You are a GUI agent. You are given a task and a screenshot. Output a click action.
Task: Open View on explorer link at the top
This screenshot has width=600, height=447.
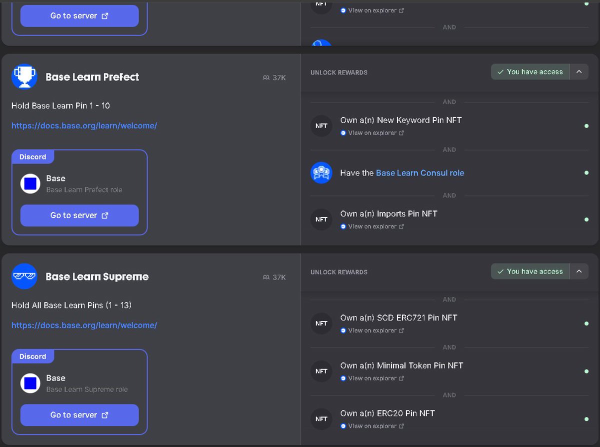(x=372, y=10)
